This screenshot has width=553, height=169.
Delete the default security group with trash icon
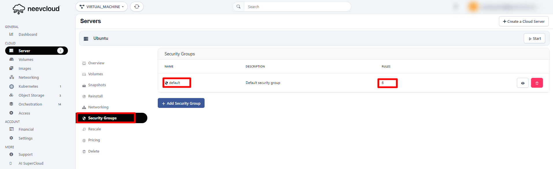pos(537,83)
